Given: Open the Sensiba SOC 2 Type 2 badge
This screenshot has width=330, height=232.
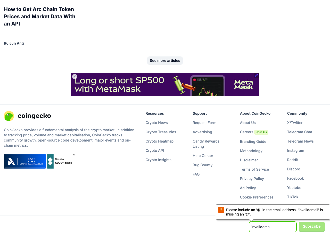Looking at the screenshot, I should coord(60,161).
